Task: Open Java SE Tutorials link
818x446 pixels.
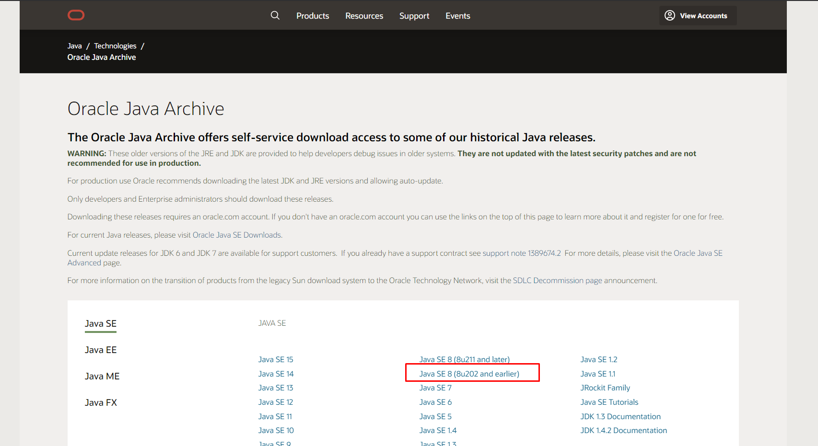Action: [x=609, y=402]
